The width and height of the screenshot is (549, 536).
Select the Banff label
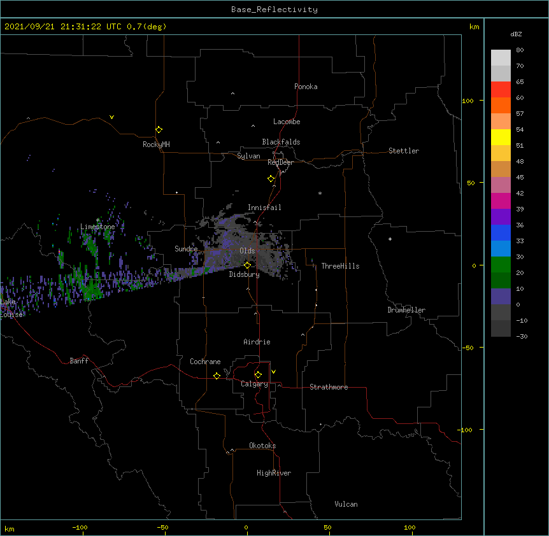tap(79, 361)
